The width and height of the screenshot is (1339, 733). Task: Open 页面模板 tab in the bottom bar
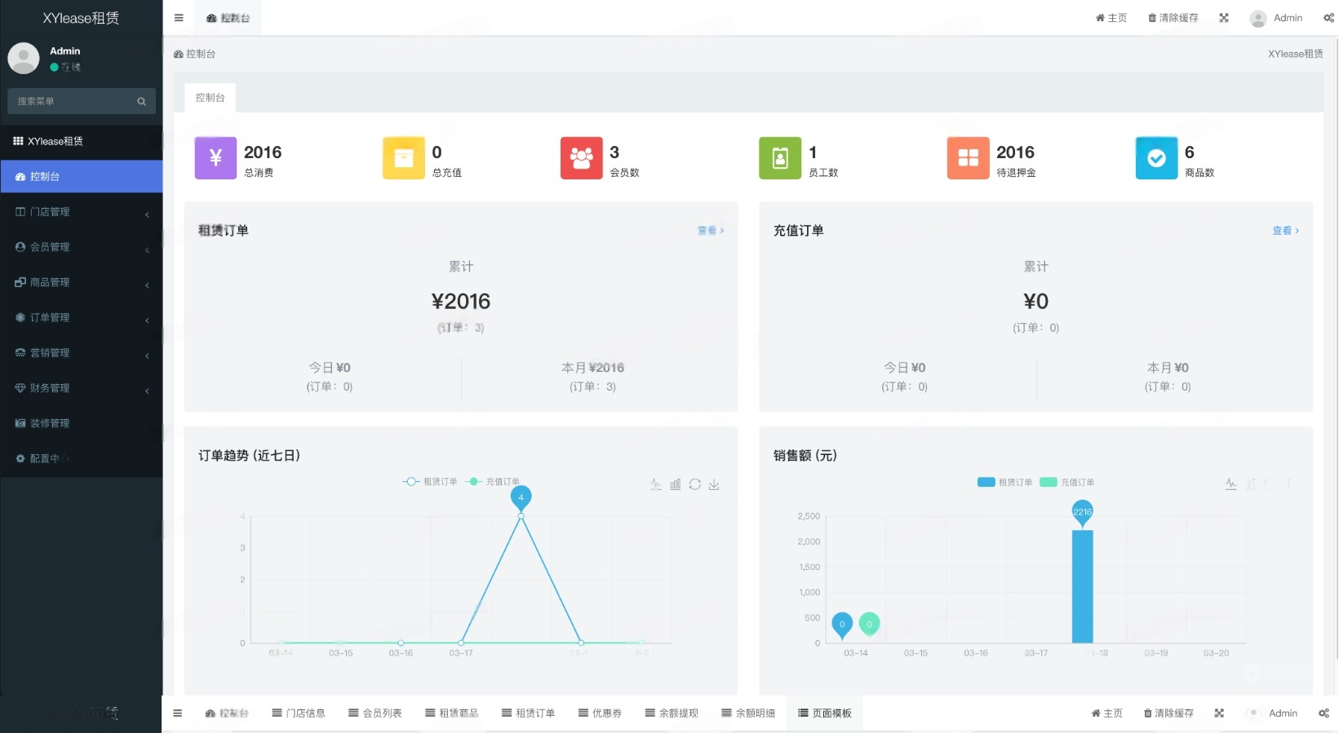825,713
